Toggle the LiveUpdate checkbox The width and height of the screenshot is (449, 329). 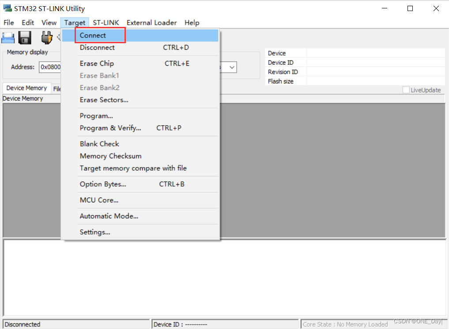[x=406, y=90]
